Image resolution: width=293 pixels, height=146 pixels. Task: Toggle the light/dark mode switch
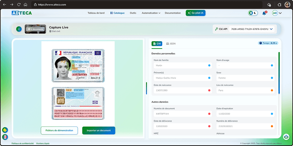click(x=253, y=13)
